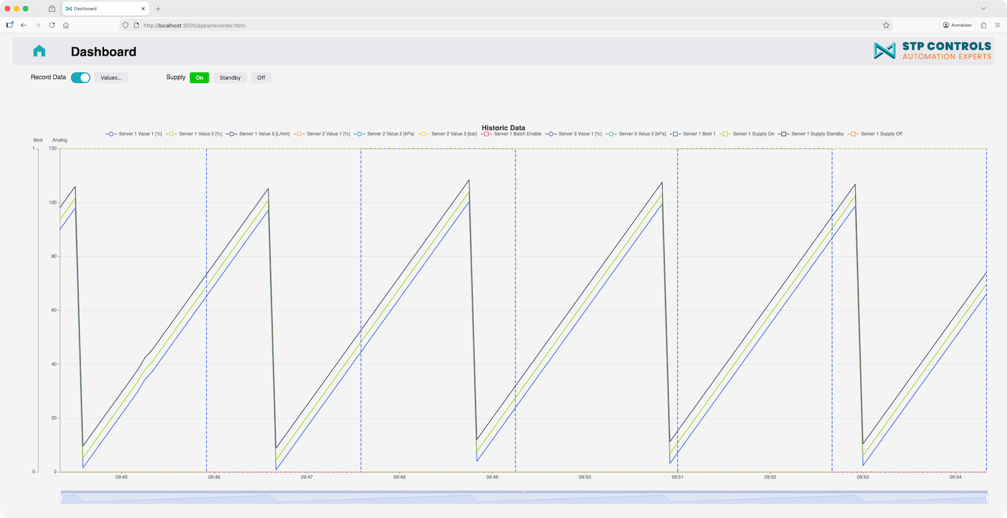
Task: Click the browser home icon
Action: pyautogui.click(x=66, y=25)
